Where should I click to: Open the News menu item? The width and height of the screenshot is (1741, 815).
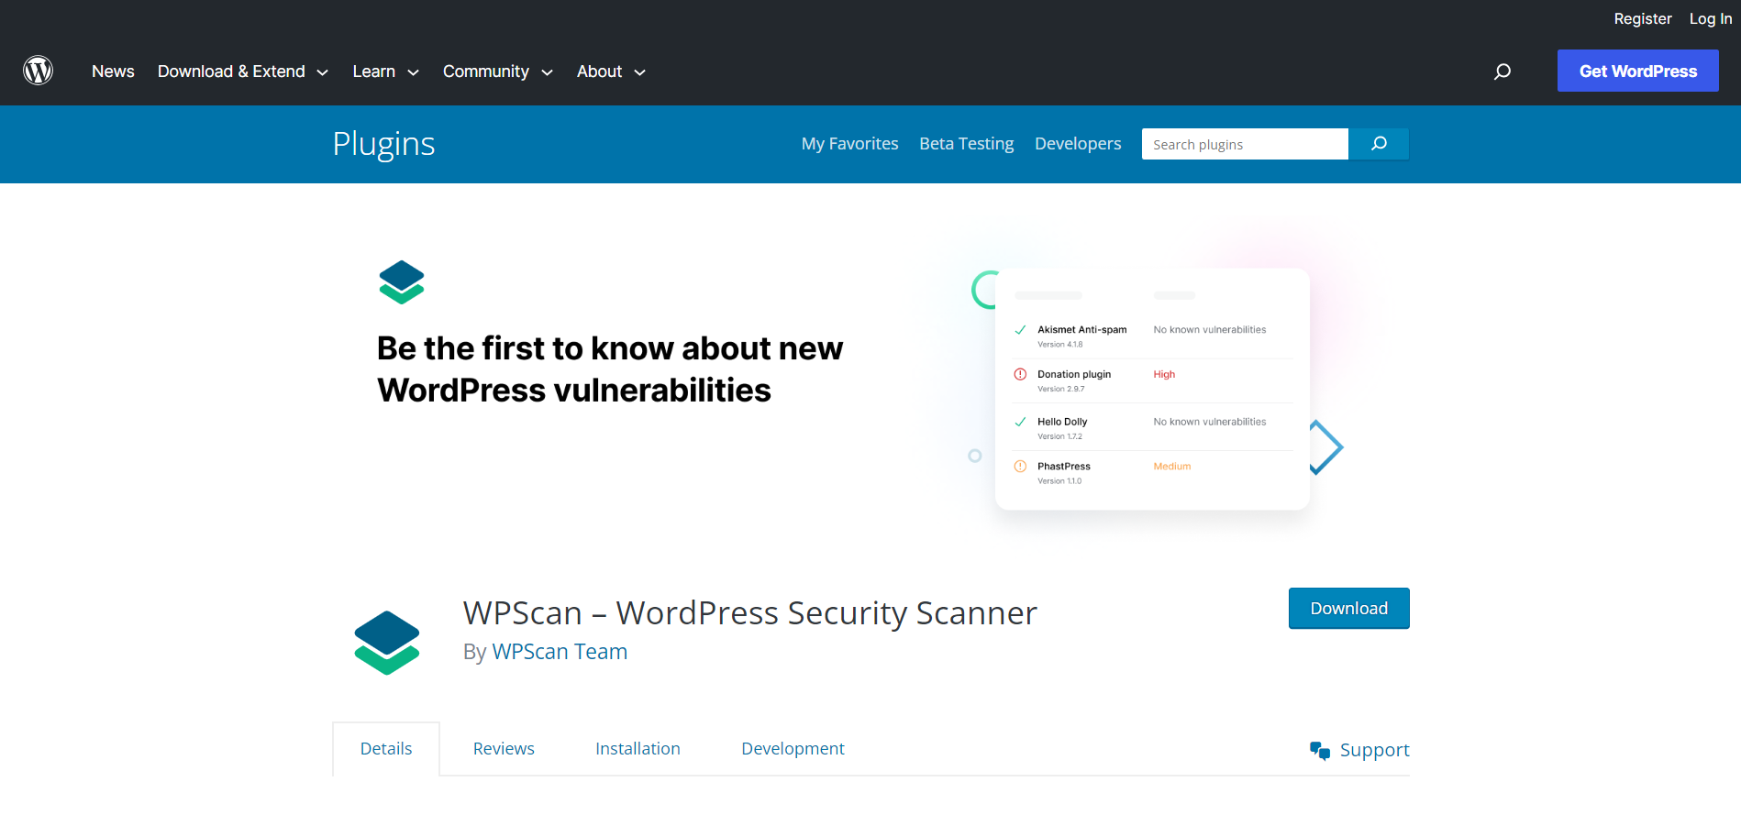113,72
